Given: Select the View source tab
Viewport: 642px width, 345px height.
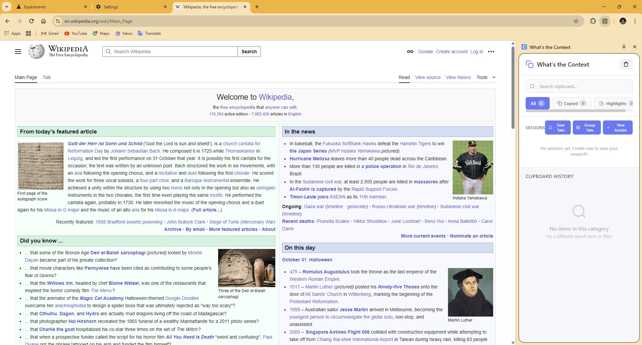Looking at the screenshot, I should tap(428, 77).
